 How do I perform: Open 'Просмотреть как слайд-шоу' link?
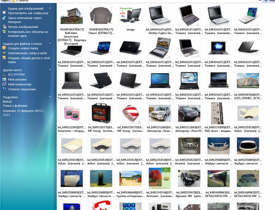pos(28,13)
